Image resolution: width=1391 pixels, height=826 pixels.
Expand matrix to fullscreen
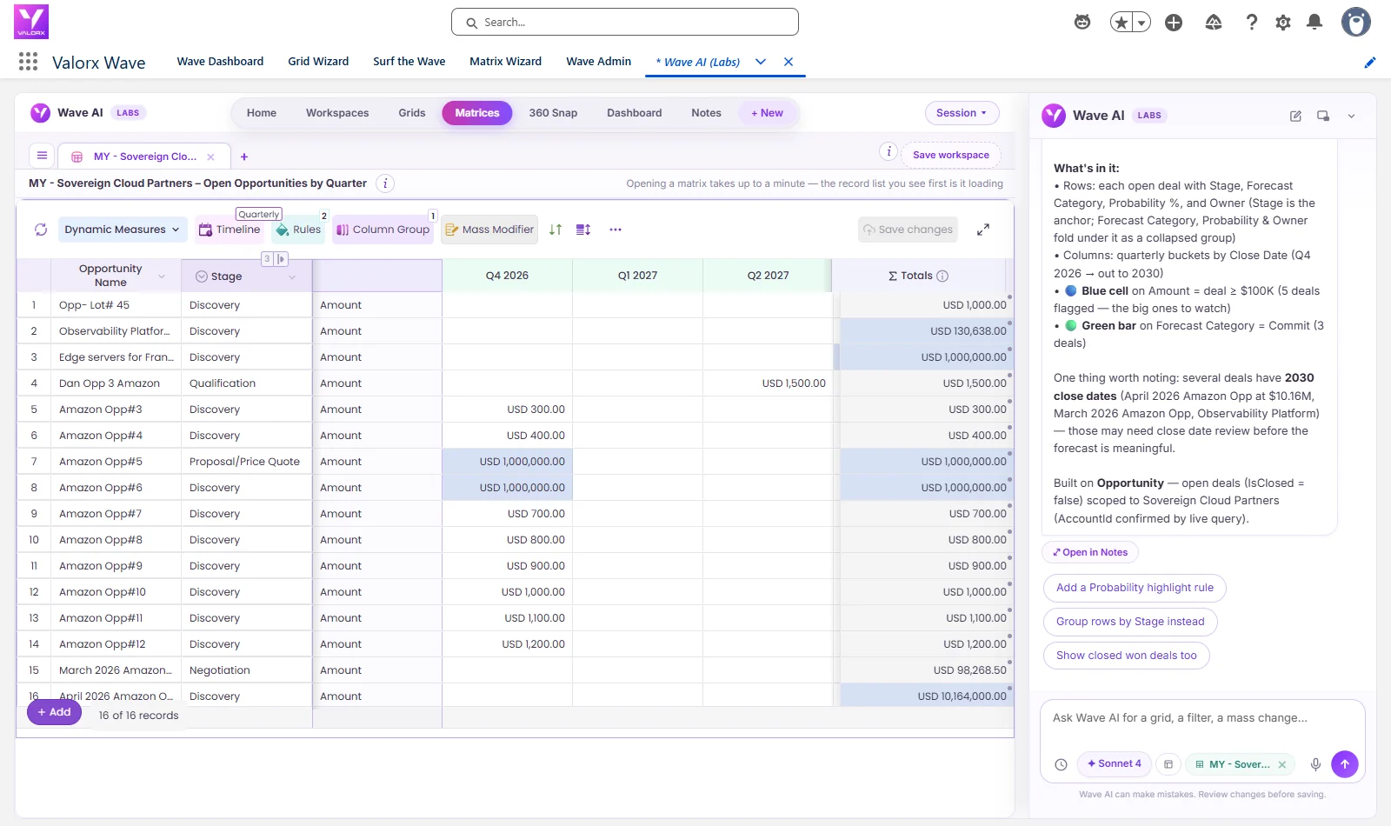[x=983, y=230]
